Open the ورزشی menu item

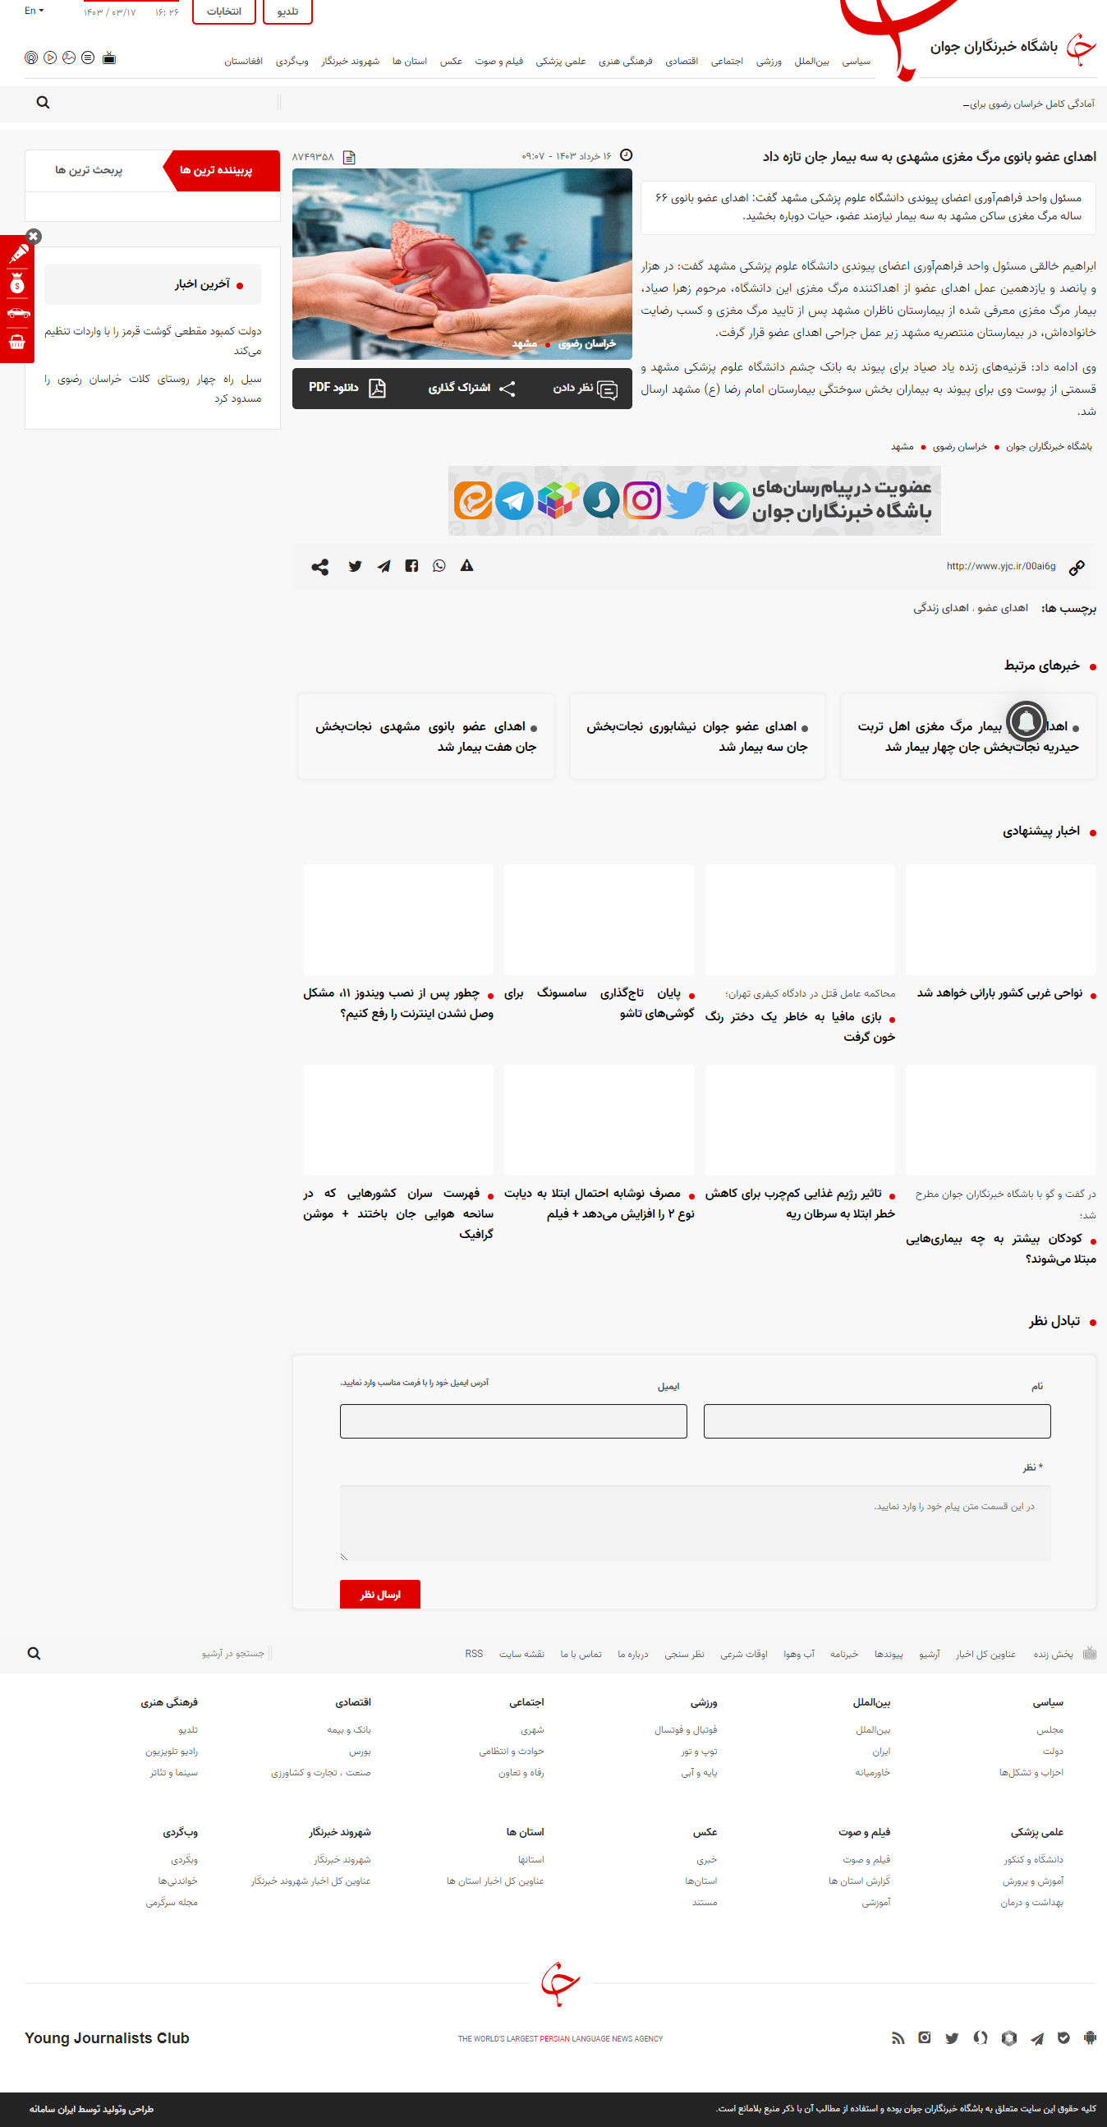[x=769, y=61]
